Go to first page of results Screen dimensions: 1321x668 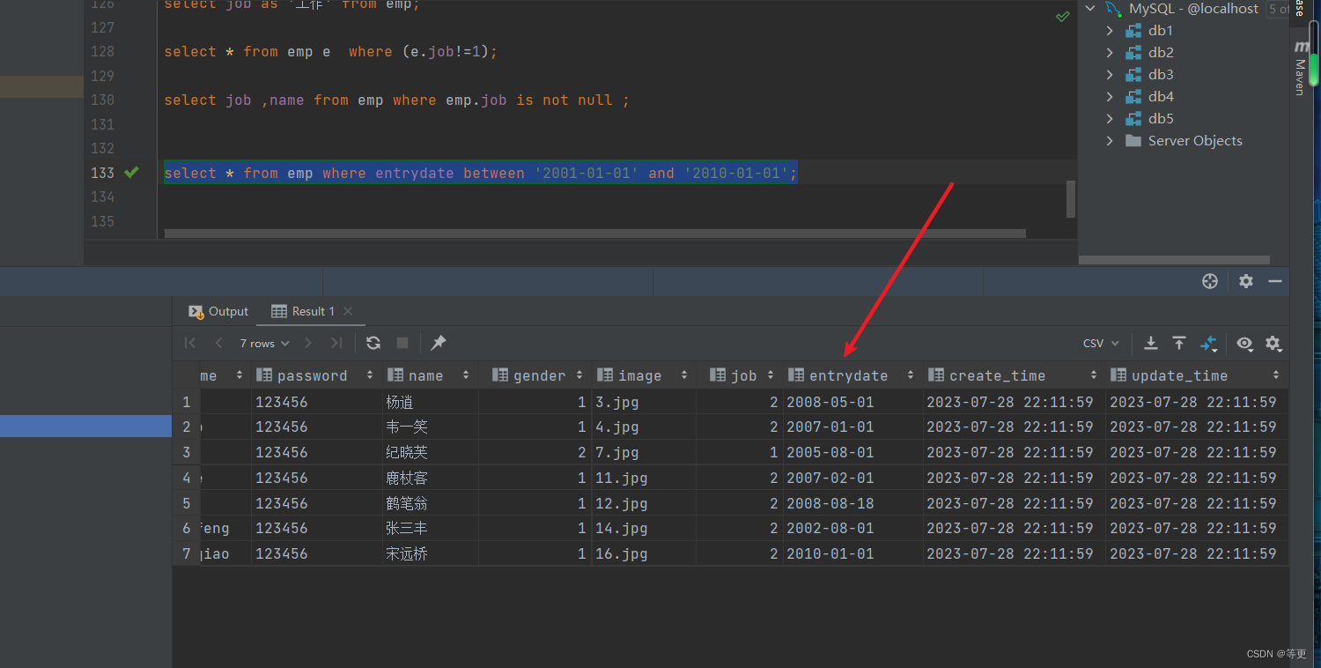coord(190,343)
